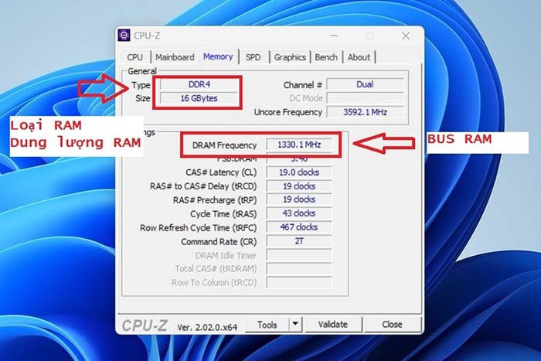Click the Command Rate (CR) label
Viewport: 541px width, 361px height.
click(x=219, y=242)
